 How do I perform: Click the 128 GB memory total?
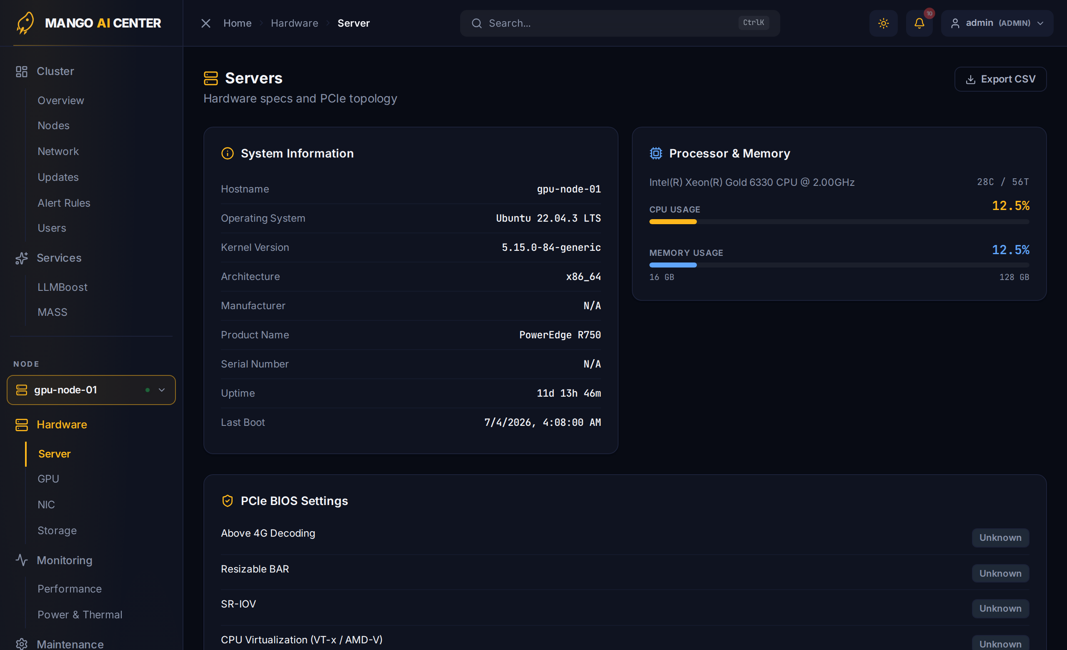pos(1014,277)
